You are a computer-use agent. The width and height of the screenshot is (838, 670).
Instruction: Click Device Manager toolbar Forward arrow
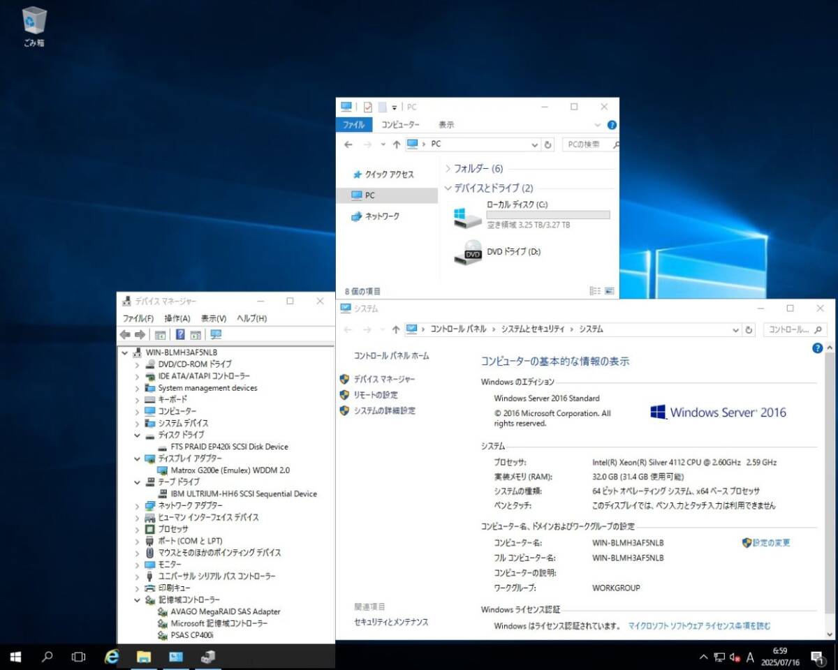click(x=140, y=335)
